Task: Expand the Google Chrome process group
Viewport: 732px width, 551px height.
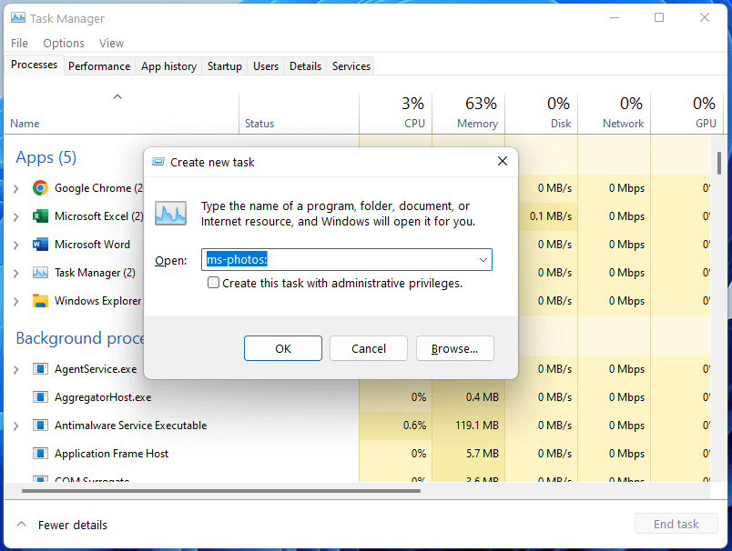Action: 16,188
